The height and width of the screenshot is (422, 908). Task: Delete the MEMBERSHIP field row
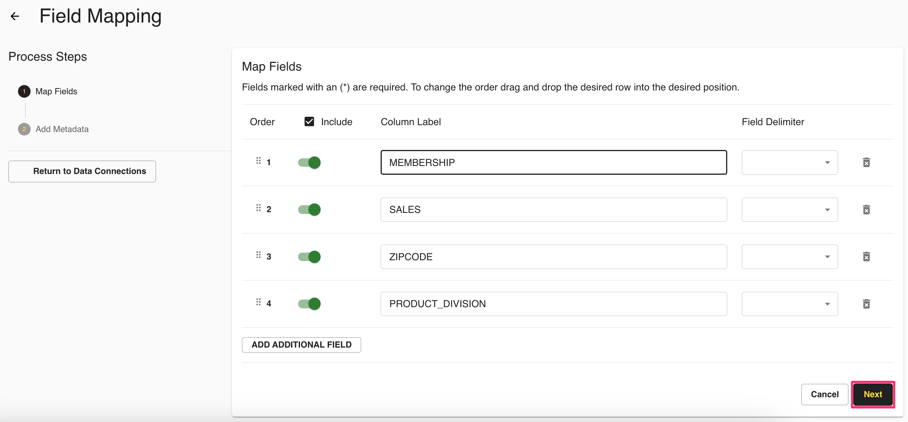(866, 163)
